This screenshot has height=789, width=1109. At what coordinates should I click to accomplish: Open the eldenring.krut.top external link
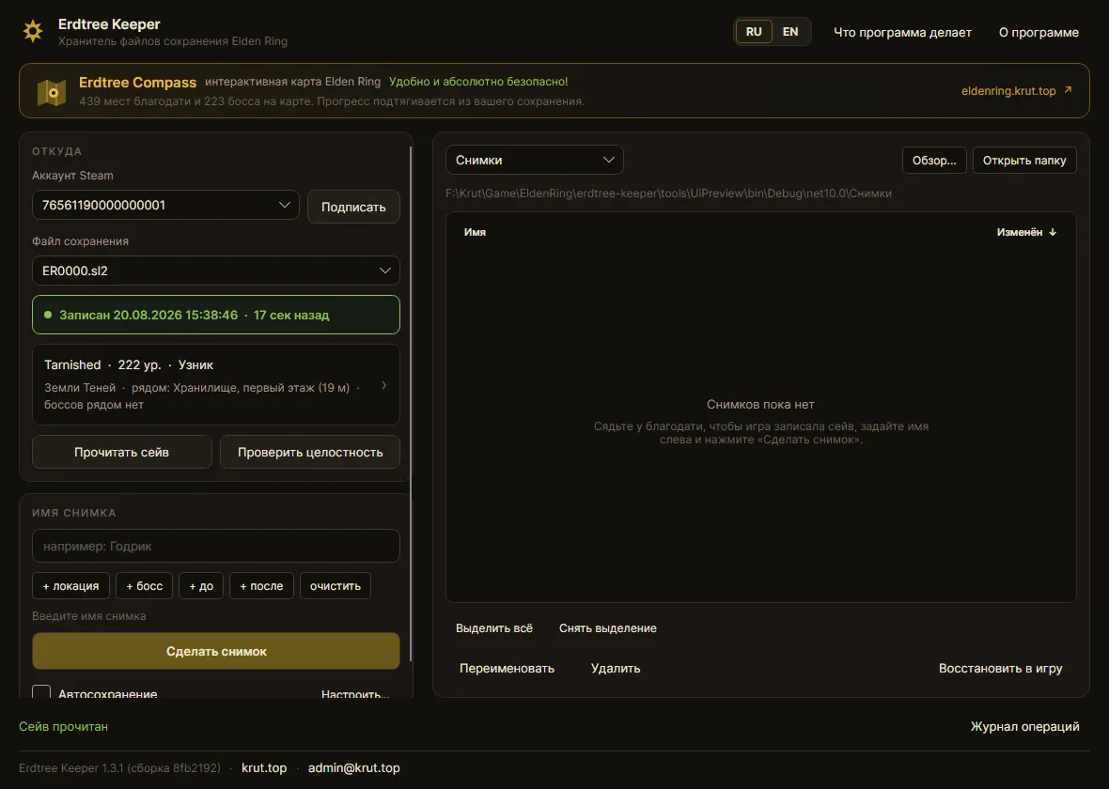1017,90
